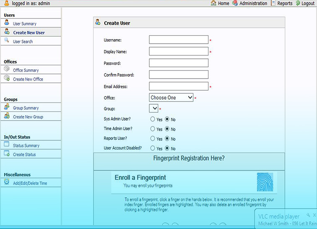The image size is (317, 229).
Task: Select Yes for User Account Disabled
Action: click(x=153, y=148)
